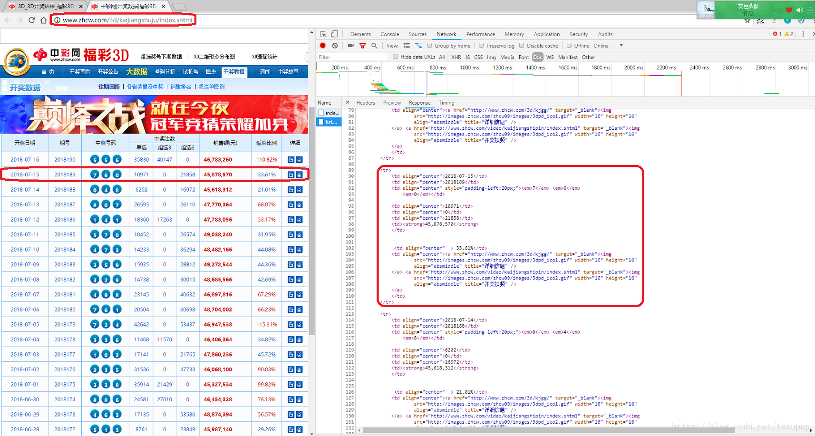Tick the Offline checkbox

click(x=569, y=46)
